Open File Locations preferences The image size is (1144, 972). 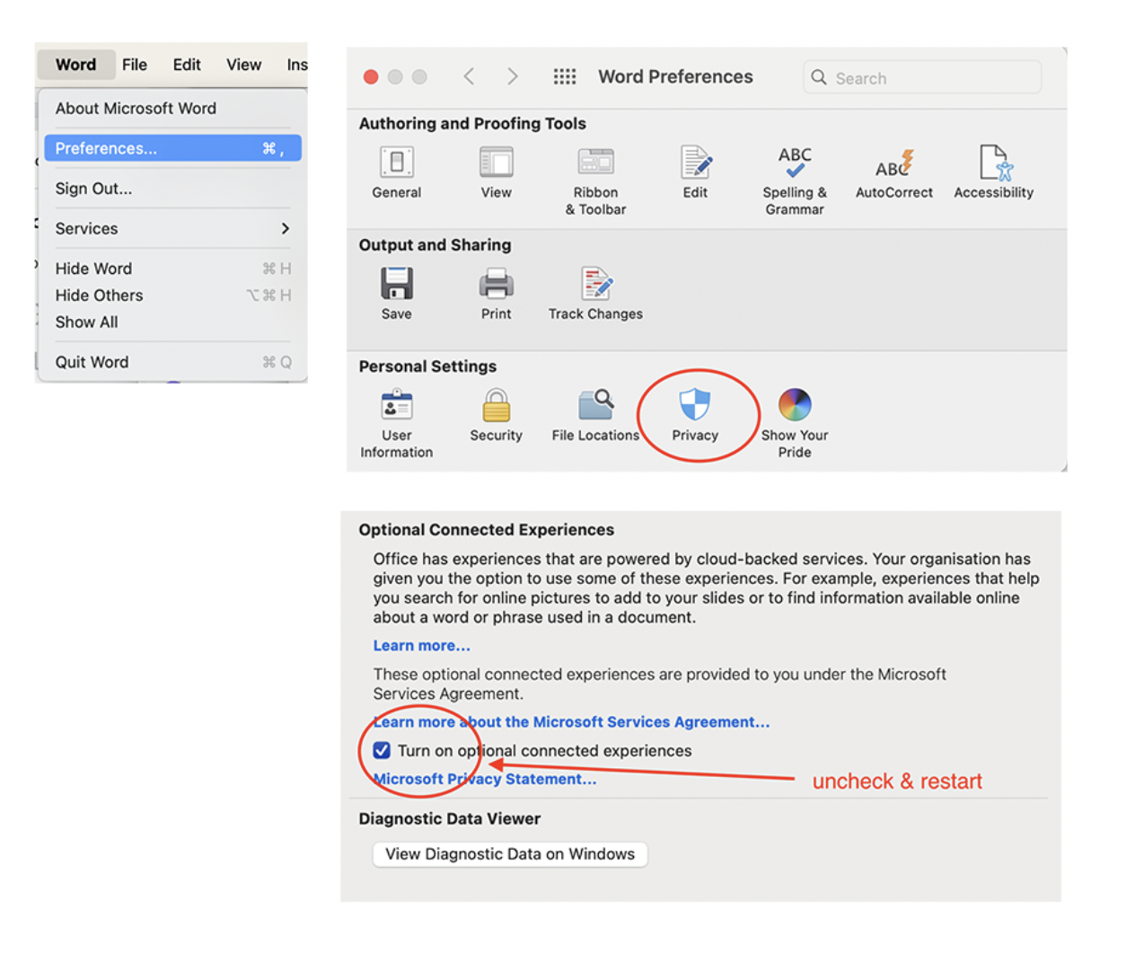[x=595, y=406]
